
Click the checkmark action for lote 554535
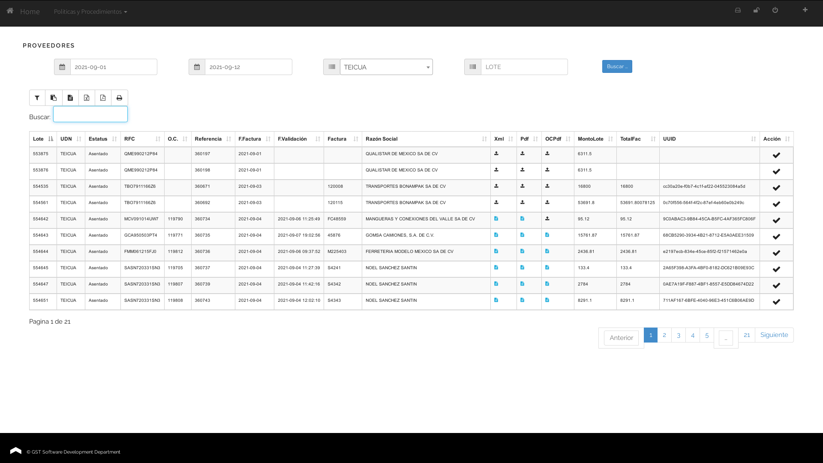(776, 188)
